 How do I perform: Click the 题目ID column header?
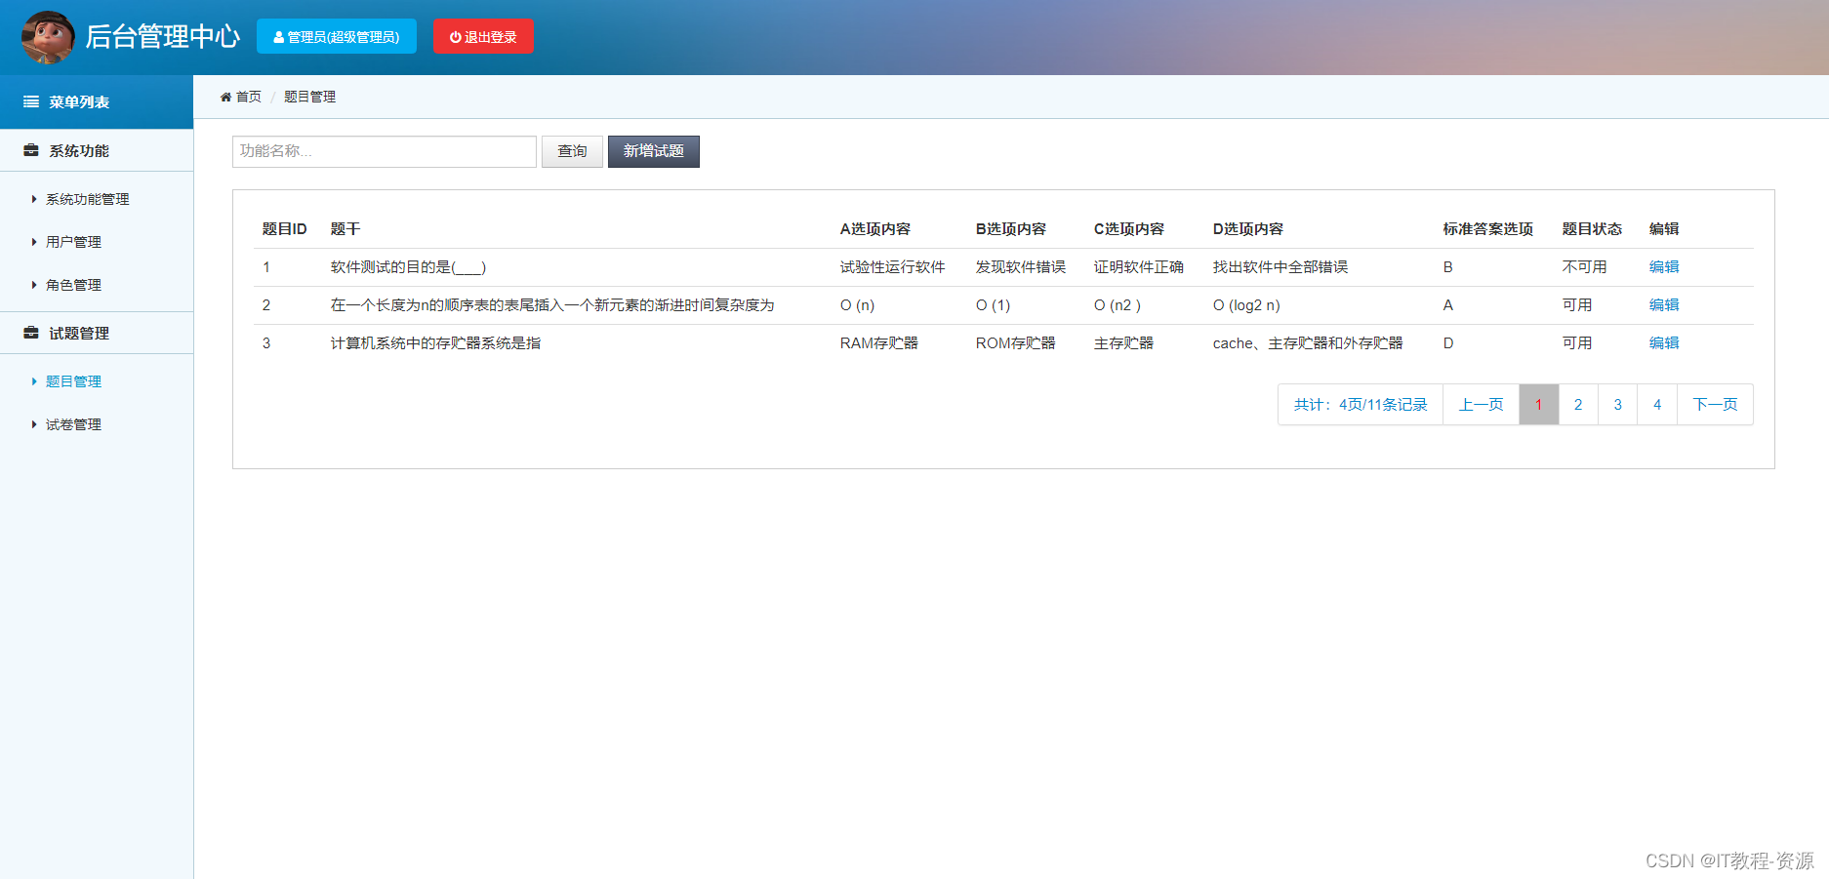click(284, 229)
